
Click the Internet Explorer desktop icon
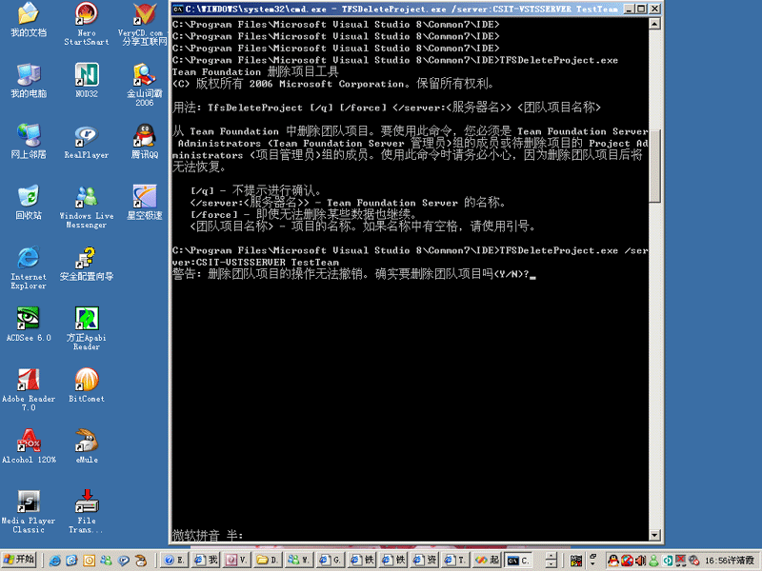(x=29, y=268)
